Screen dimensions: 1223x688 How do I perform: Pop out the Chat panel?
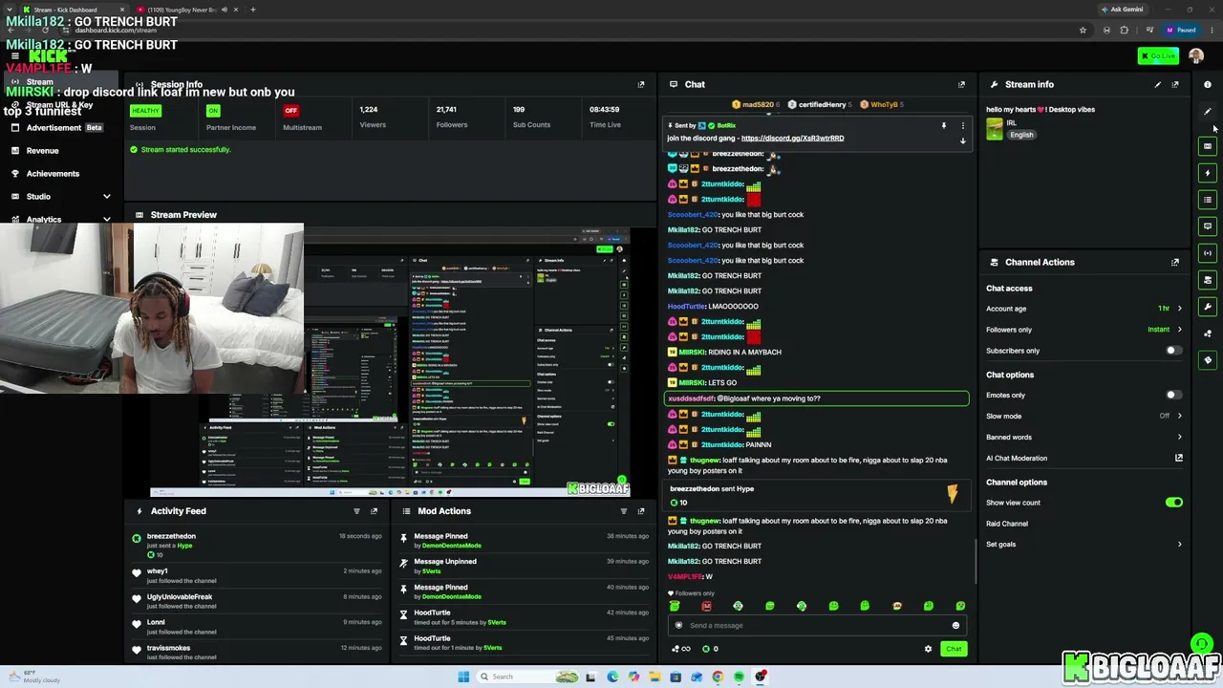(961, 84)
